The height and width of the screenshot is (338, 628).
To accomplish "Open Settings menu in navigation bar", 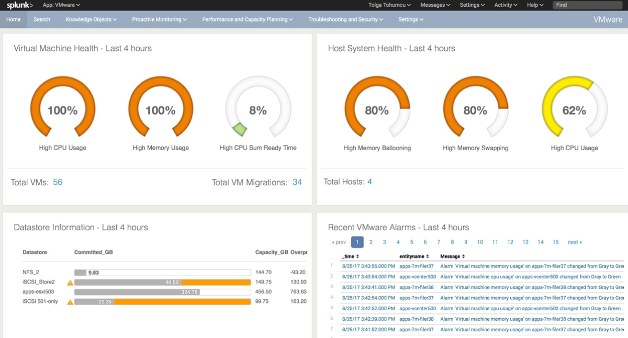I will [411, 19].
